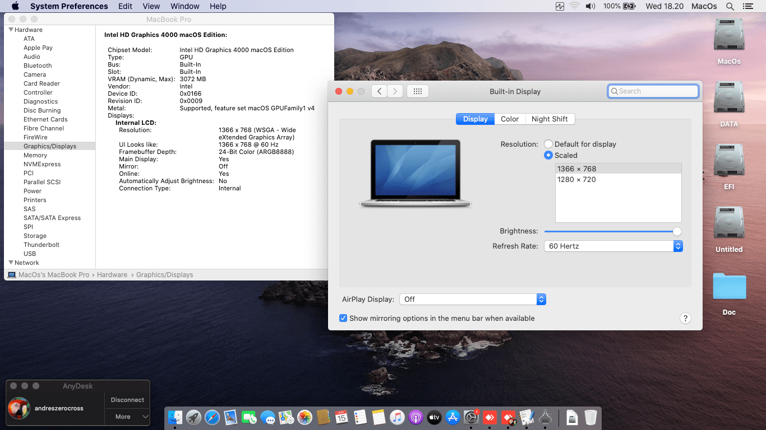766x430 pixels.
Task: Select the Untitled drive on desktop
Action: (729, 230)
